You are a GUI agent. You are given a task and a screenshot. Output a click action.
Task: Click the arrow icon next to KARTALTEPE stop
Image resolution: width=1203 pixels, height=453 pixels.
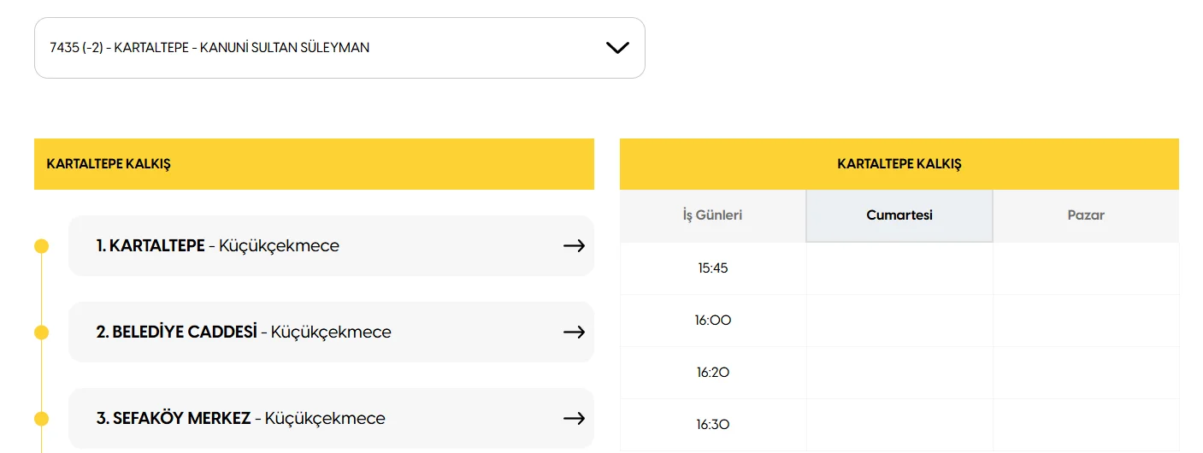click(574, 246)
